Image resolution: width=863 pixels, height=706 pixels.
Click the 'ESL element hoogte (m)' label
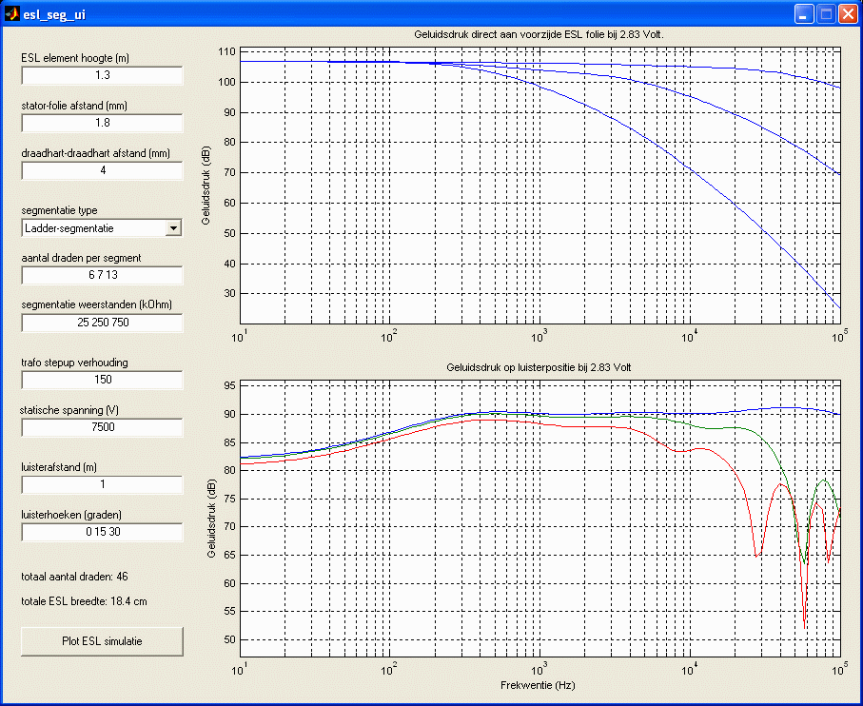click(x=75, y=58)
